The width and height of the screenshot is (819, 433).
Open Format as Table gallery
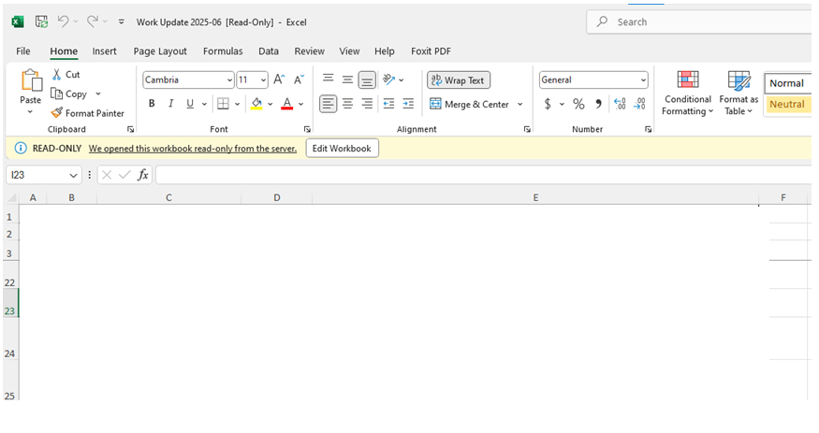coord(739,94)
